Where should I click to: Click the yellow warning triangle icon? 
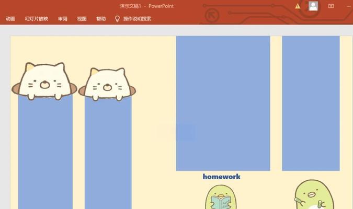(298, 6)
